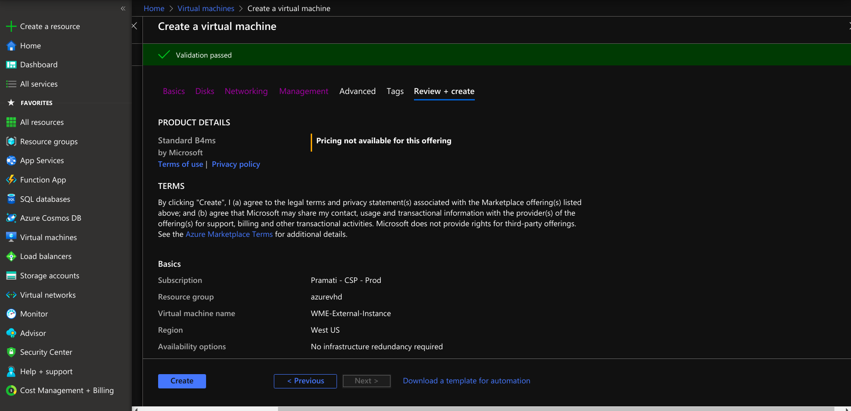851x411 pixels.
Task: Collapse the left sidebar with double chevron
Action: [x=123, y=8]
